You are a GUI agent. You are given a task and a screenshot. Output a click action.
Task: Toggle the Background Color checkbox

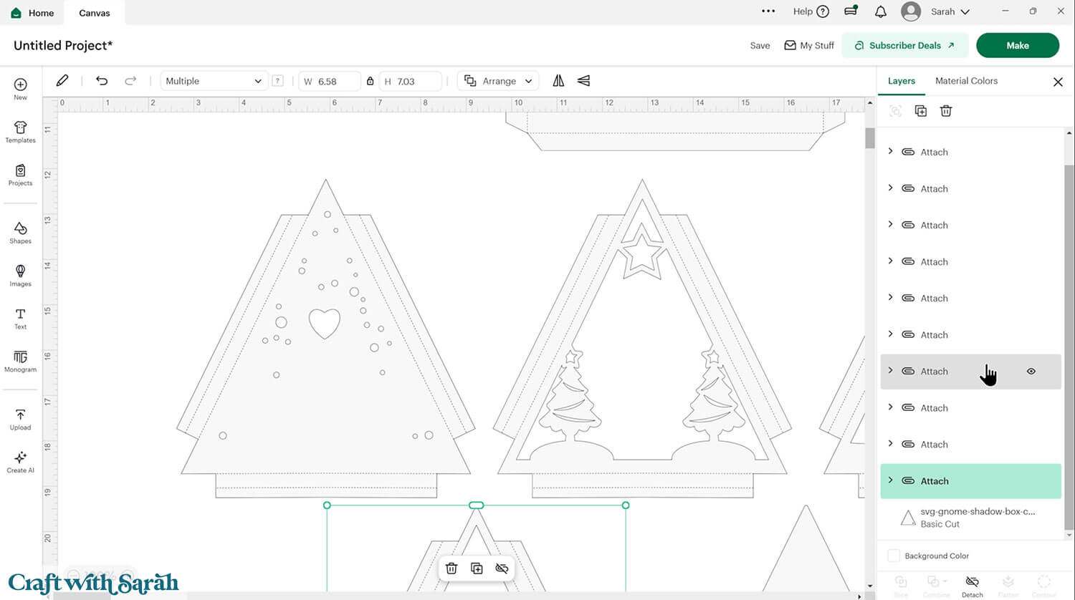(894, 556)
